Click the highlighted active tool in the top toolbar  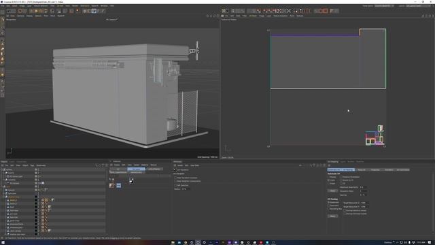point(94,11)
